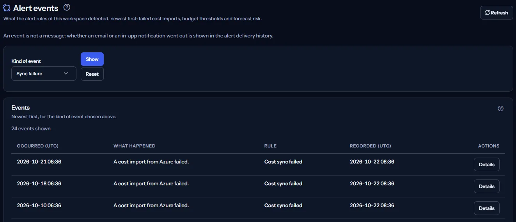Open help icon in Events panel
This screenshot has height=222, width=516.
(x=501, y=108)
